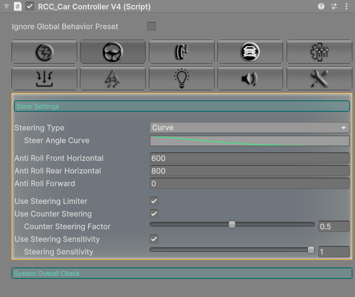Click the Anti Roll Front Horizontal label
Screen dimensions: 355x297
(x=59, y=158)
